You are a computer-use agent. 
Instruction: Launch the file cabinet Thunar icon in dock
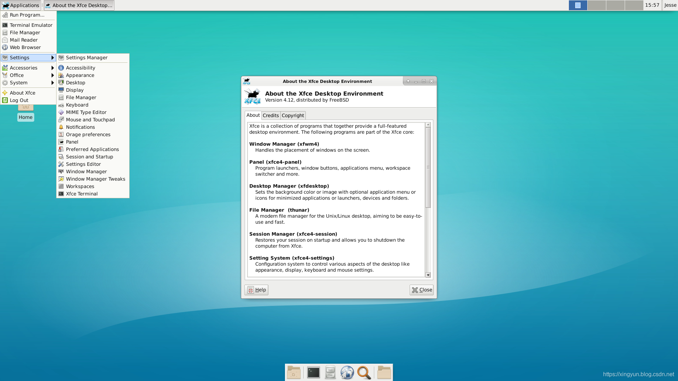pos(330,372)
